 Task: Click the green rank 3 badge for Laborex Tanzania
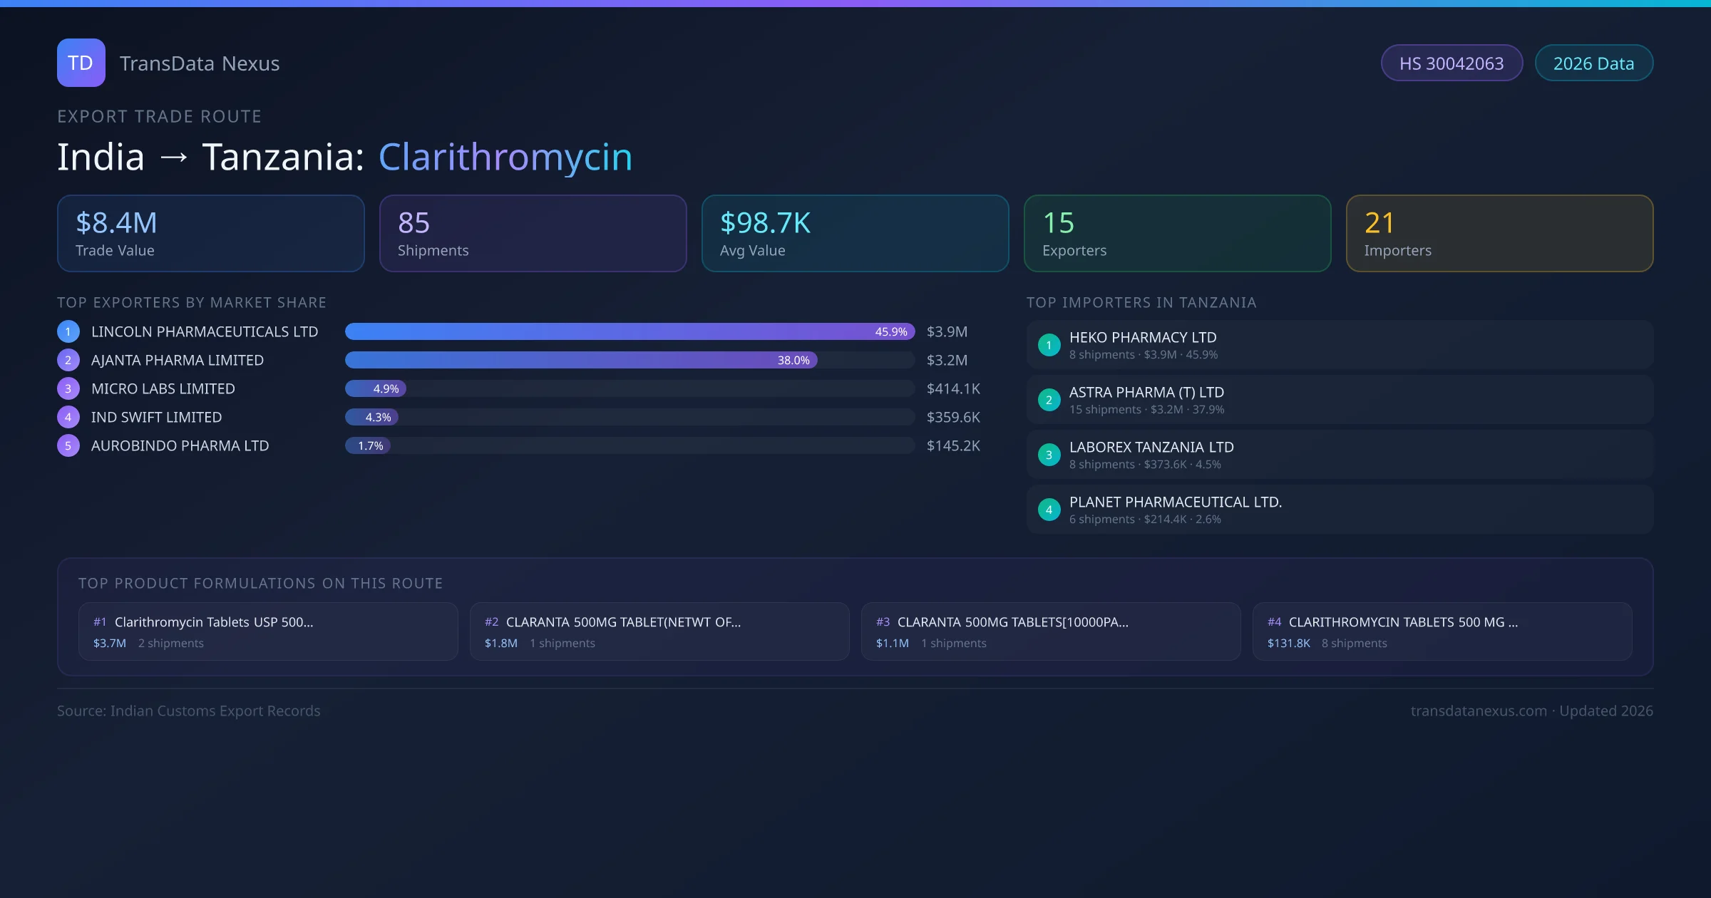click(1049, 455)
